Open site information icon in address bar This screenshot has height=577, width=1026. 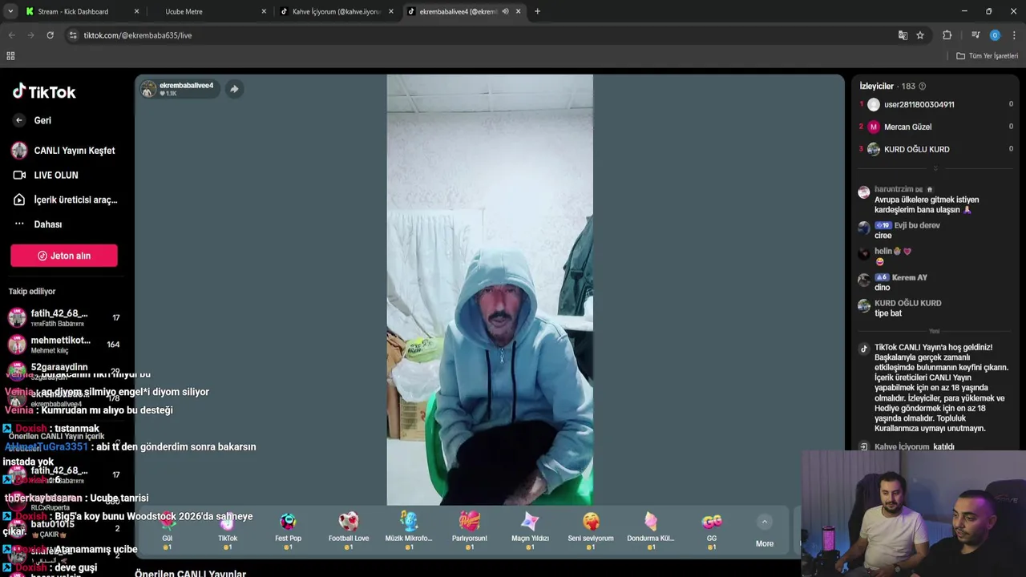point(73,35)
